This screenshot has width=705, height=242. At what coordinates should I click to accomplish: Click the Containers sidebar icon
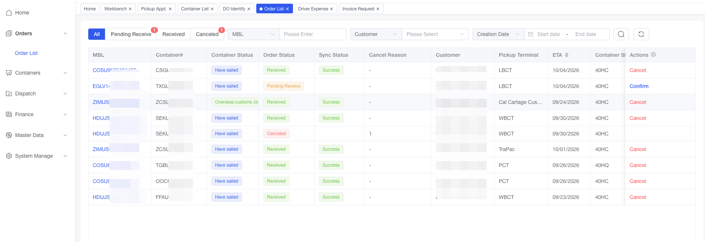(9, 73)
